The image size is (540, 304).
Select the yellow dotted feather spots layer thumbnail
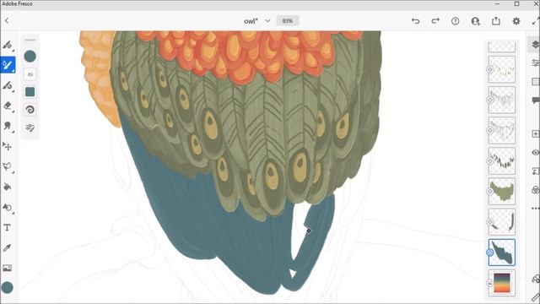tap(502, 69)
